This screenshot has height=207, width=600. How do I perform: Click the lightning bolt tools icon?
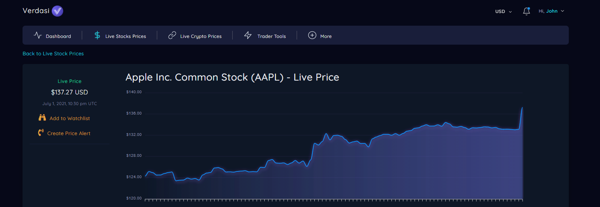pyautogui.click(x=248, y=36)
